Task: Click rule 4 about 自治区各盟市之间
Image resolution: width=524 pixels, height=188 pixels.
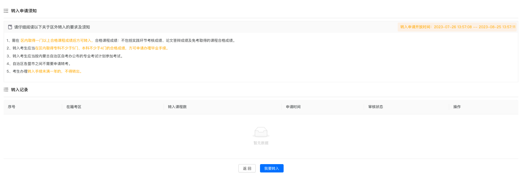Action: point(39,64)
